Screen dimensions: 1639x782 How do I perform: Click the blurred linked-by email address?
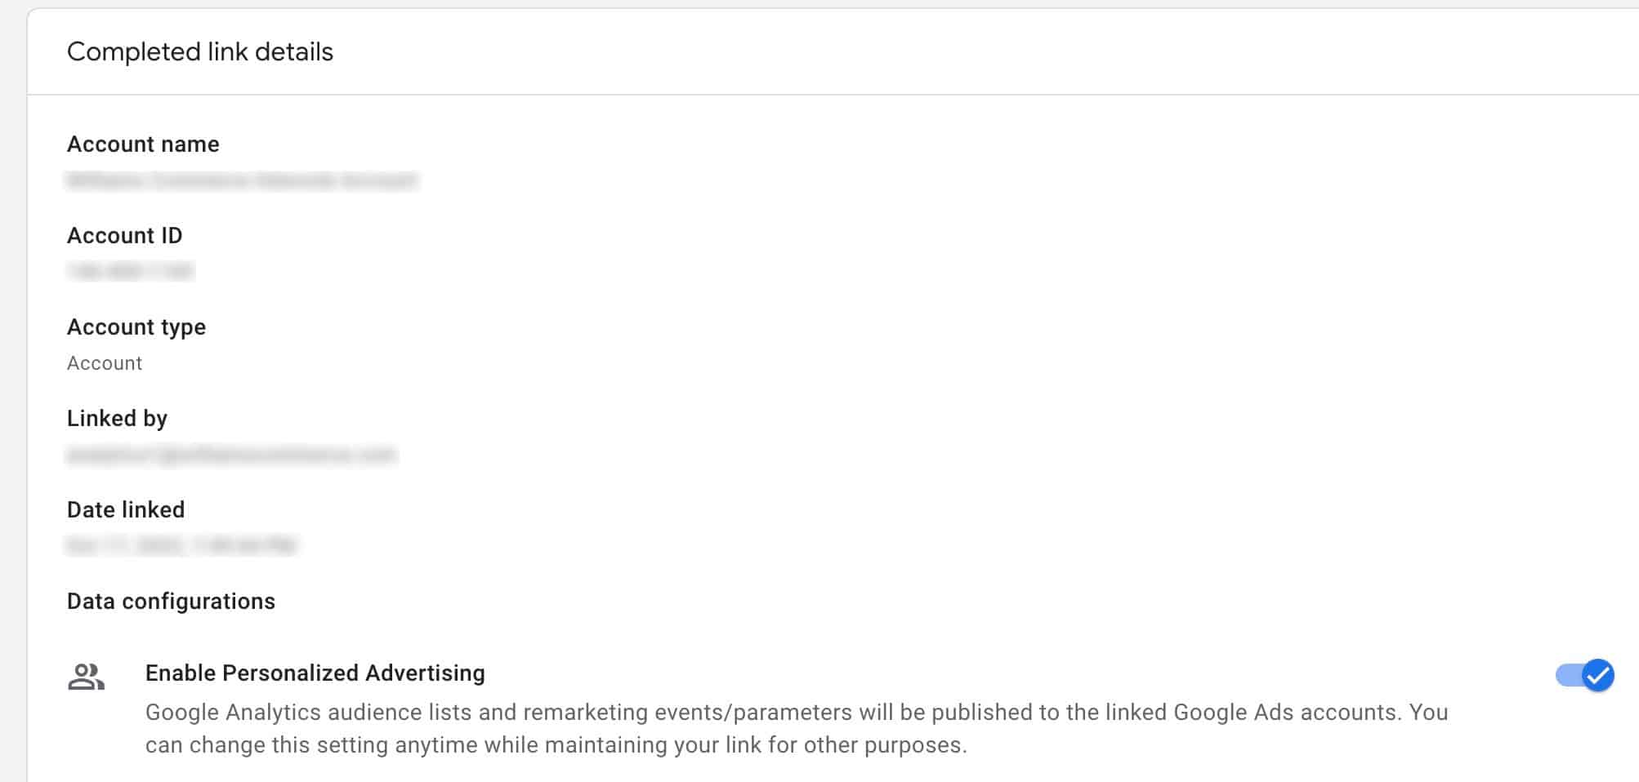click(x=231, y=455)
